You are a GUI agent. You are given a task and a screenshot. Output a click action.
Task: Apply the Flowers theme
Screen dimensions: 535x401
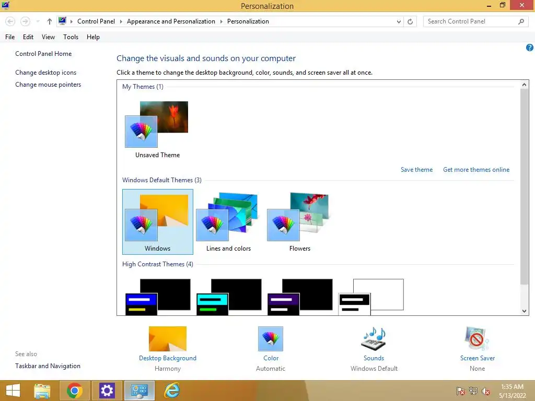(x=299, y=221)
